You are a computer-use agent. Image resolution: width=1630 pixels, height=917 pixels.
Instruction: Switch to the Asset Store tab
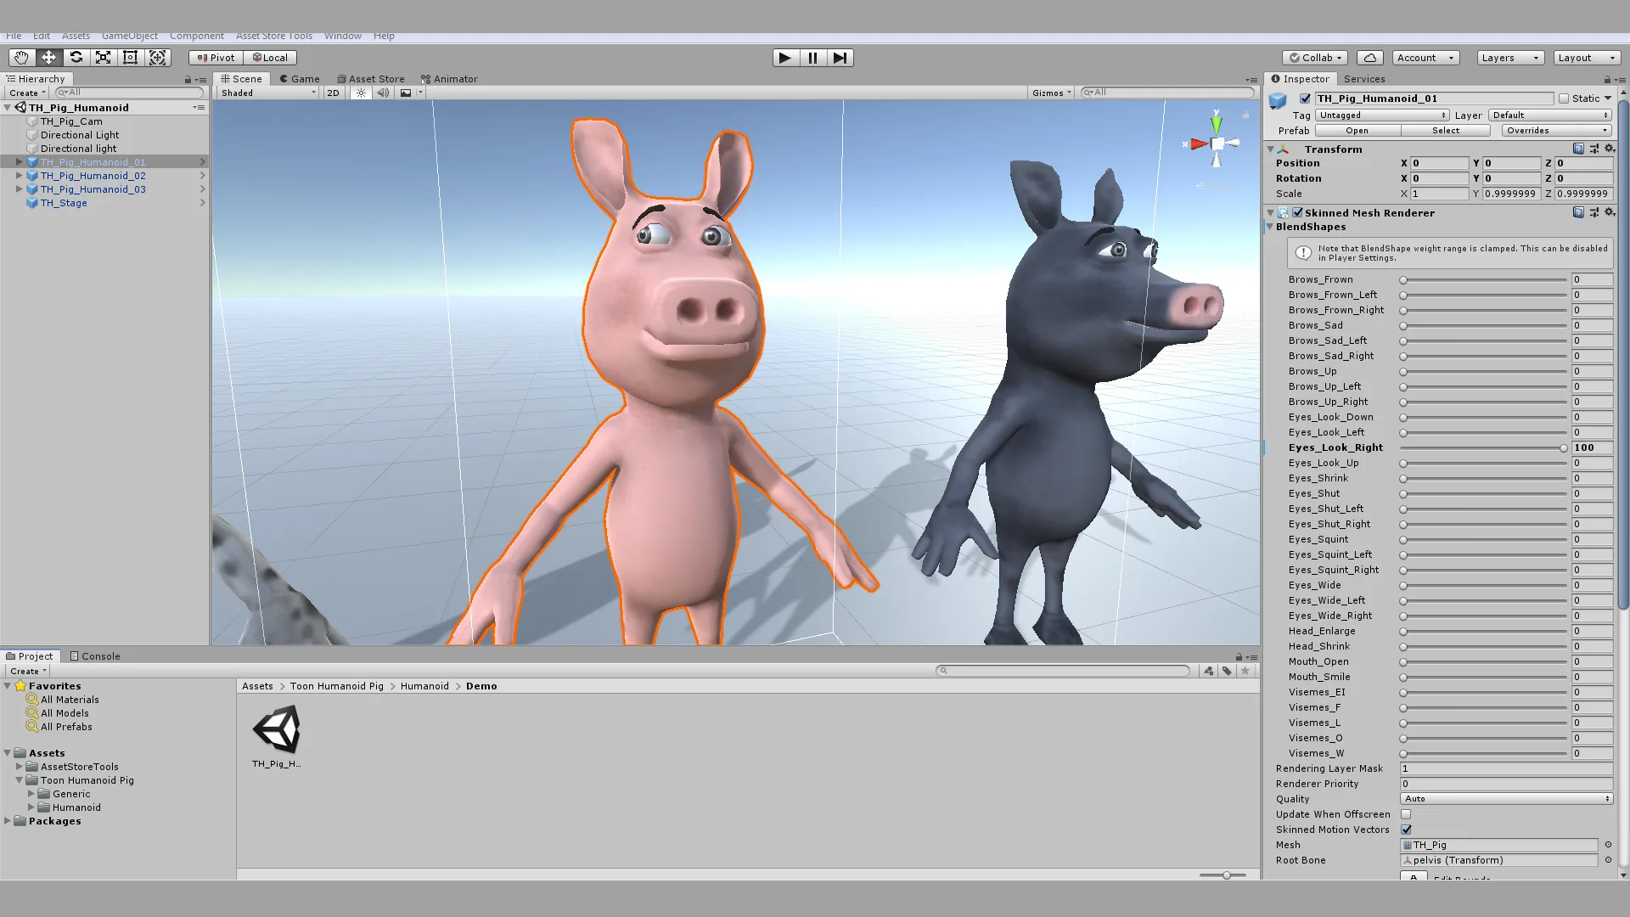(x=370, y=79)
